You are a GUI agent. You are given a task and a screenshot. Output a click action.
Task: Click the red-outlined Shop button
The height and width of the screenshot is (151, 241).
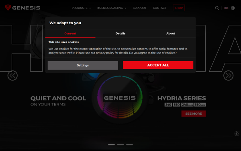pyautogui.click(x=179, y=8)
